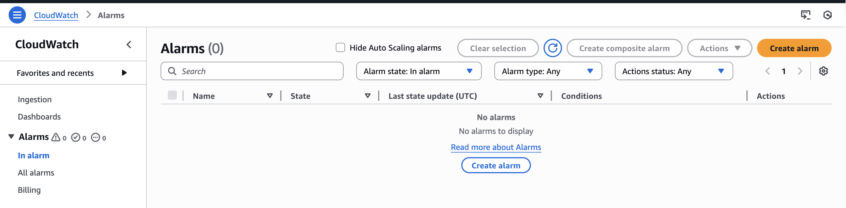Click the in-alarm warning triangle icon
This screenshot has height=208, width=846.
[x=56, y=137]
